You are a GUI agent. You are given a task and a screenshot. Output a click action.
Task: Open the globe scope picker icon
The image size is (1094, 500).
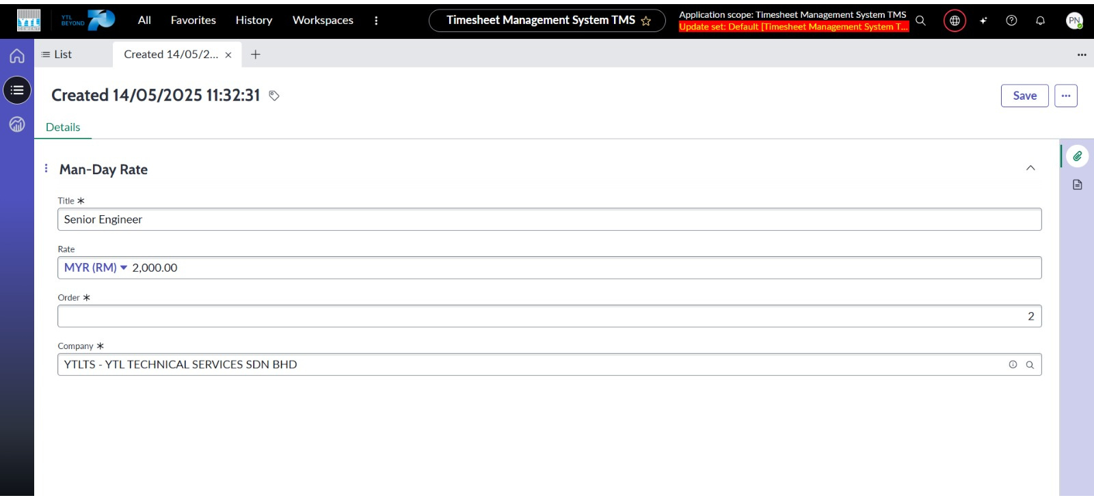(x=955, y=20)
